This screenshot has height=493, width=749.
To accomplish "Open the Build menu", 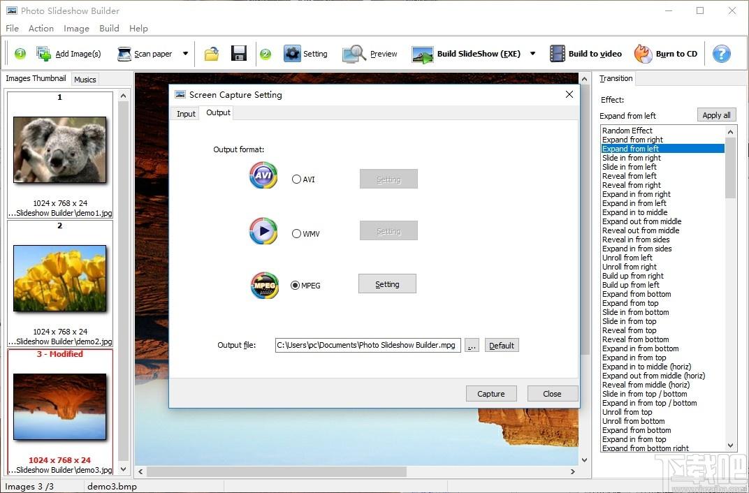I will pos(109,28).
